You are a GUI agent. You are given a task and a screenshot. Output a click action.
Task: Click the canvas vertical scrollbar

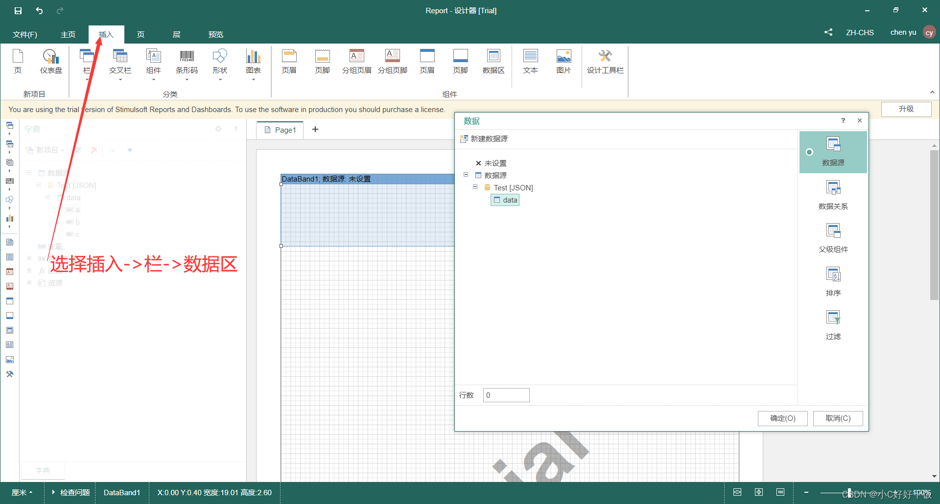934,225
